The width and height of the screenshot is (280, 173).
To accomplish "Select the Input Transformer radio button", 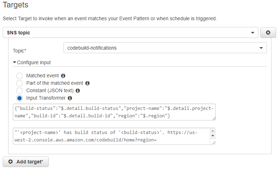I will click(20, 98).
